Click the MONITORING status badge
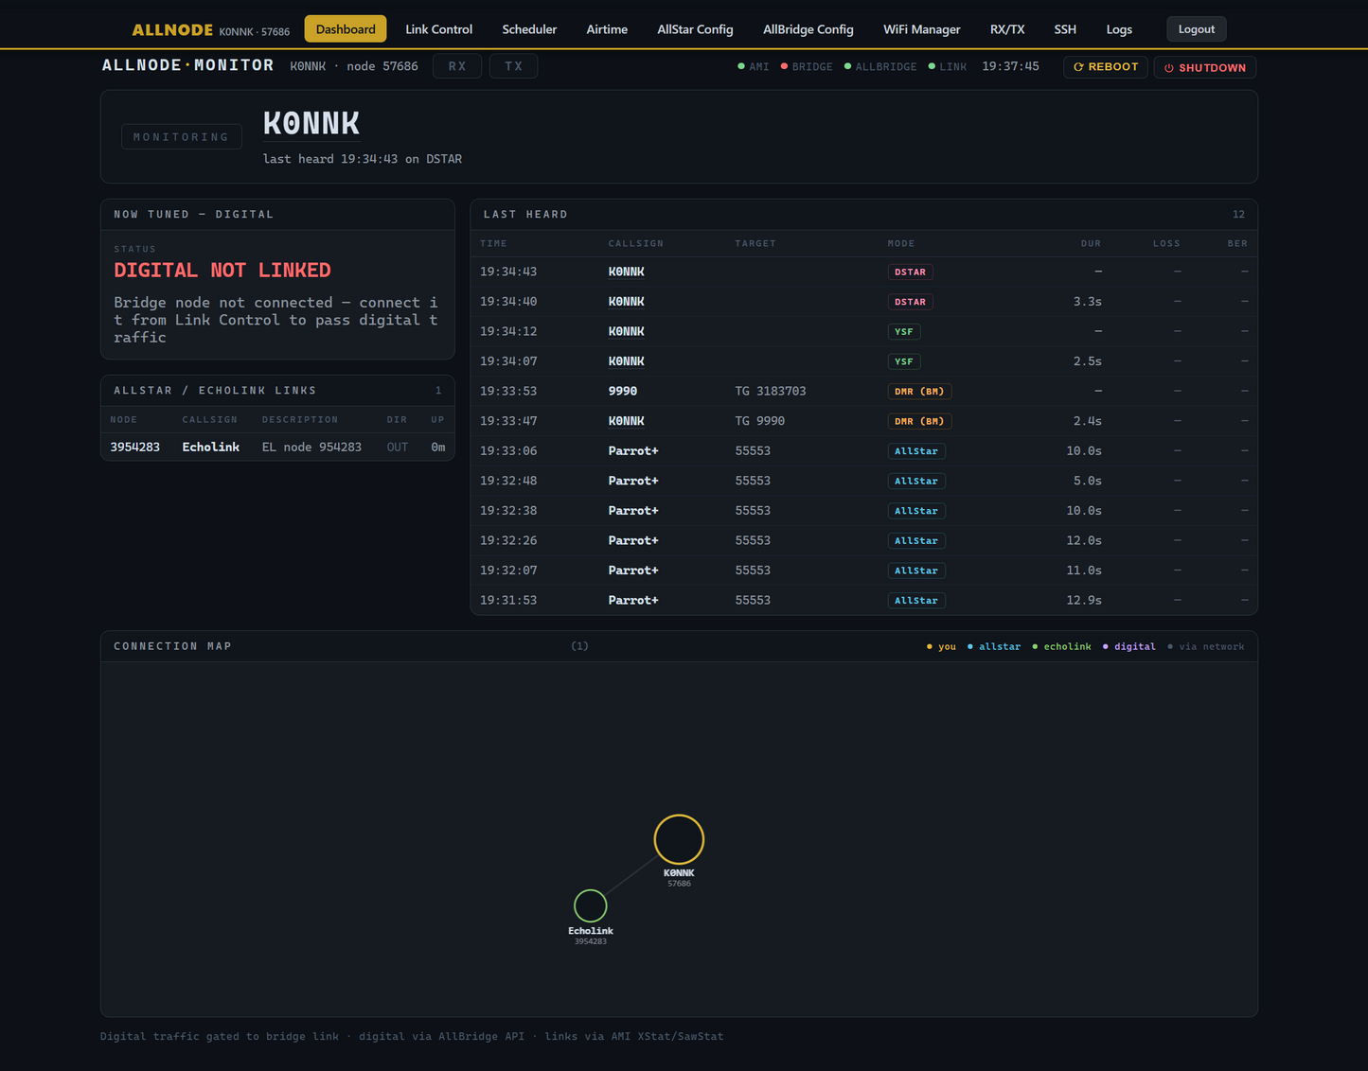 pos(182,137)
